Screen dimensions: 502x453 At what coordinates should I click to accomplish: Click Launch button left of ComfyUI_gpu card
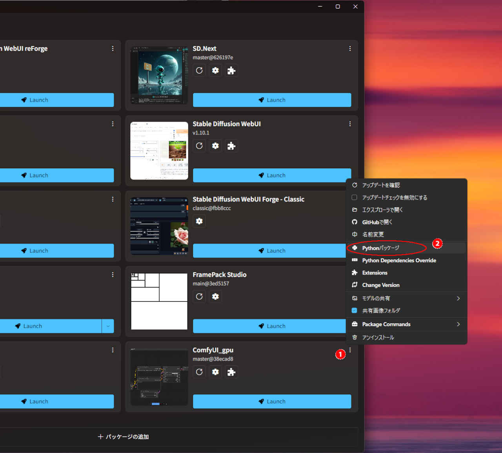click(x=57, y=401)
